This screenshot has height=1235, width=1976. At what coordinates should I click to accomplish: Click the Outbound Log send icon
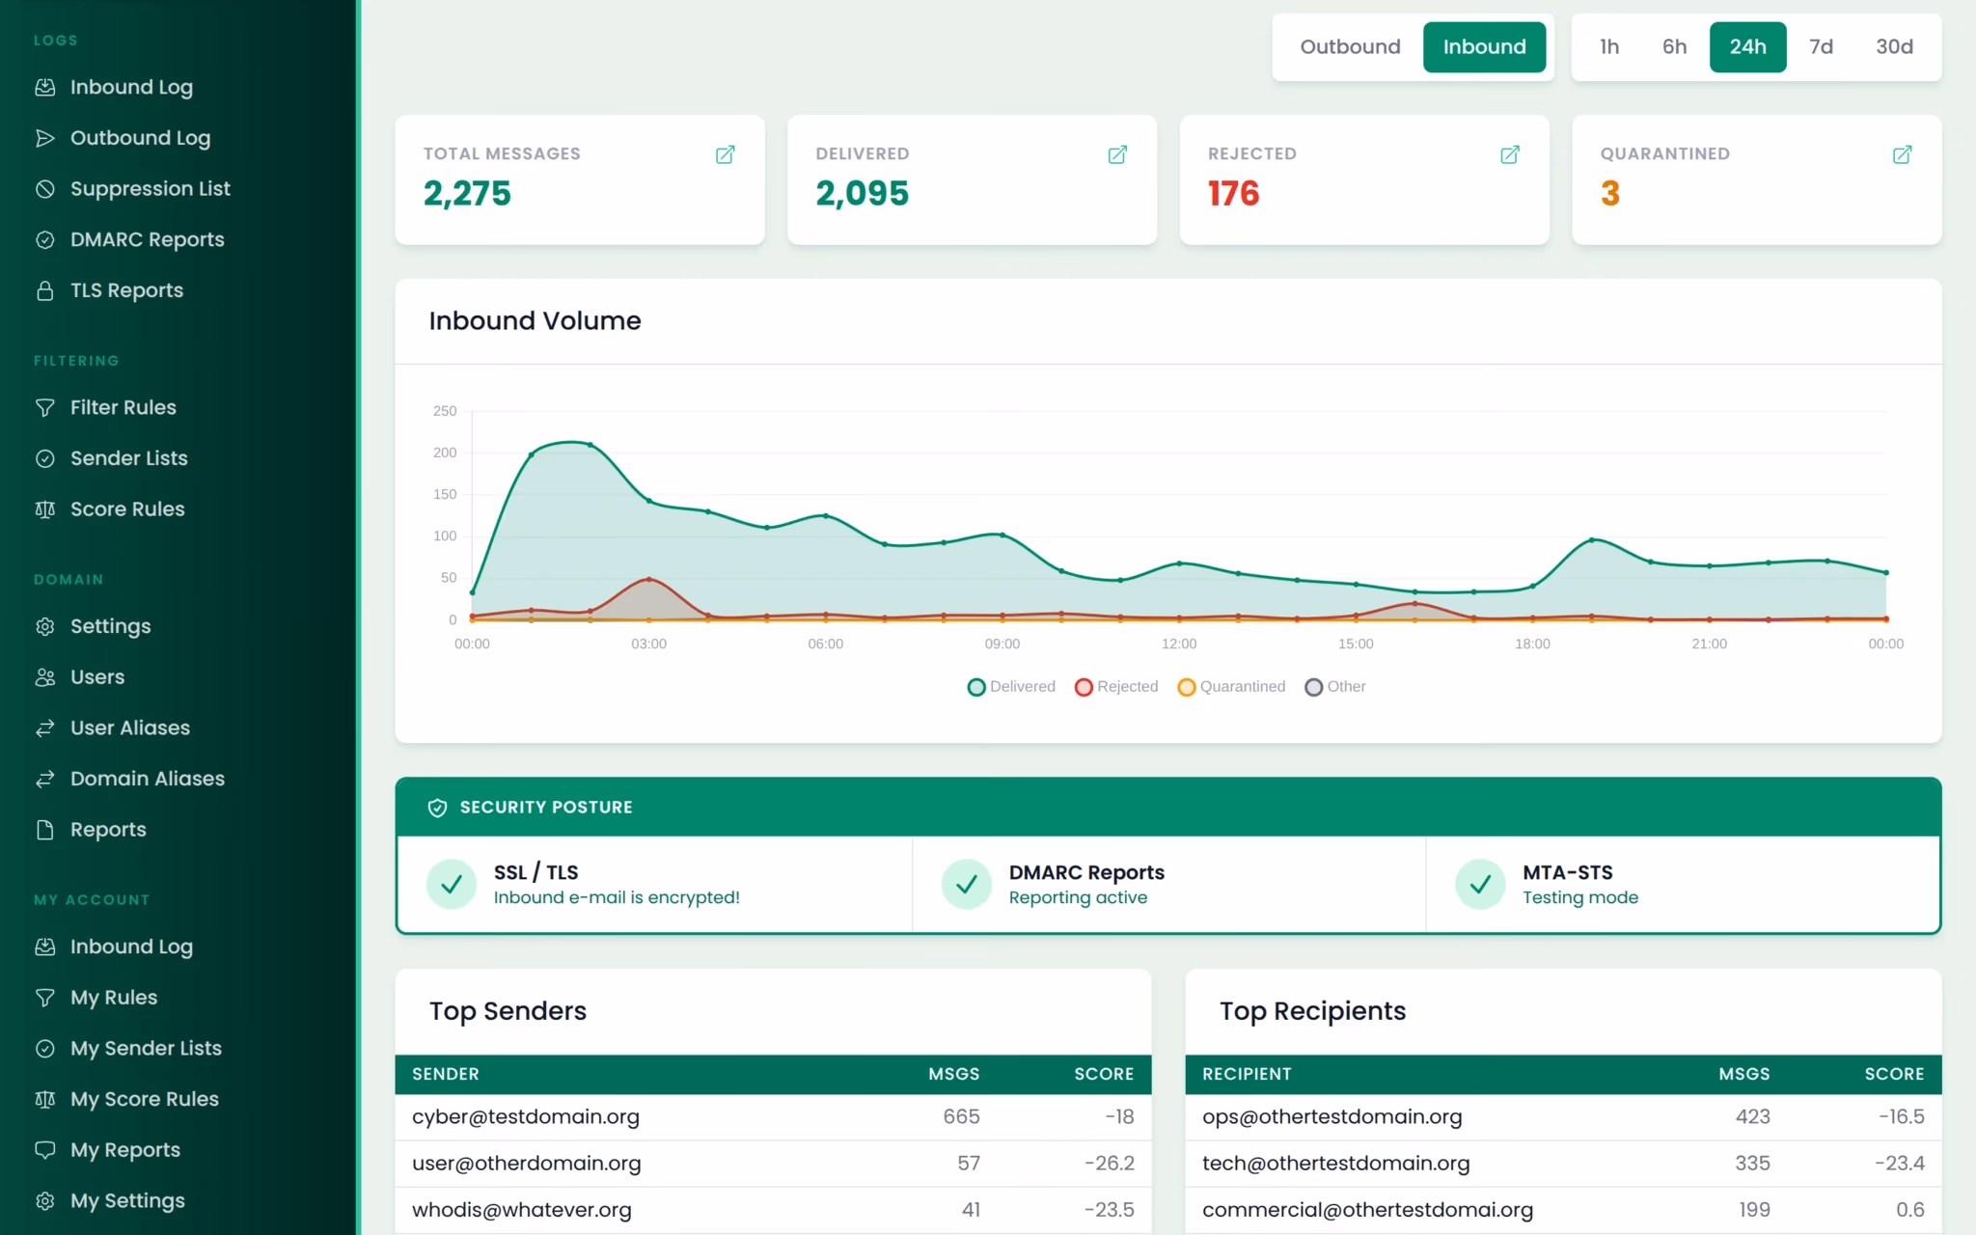click(44, 138)
